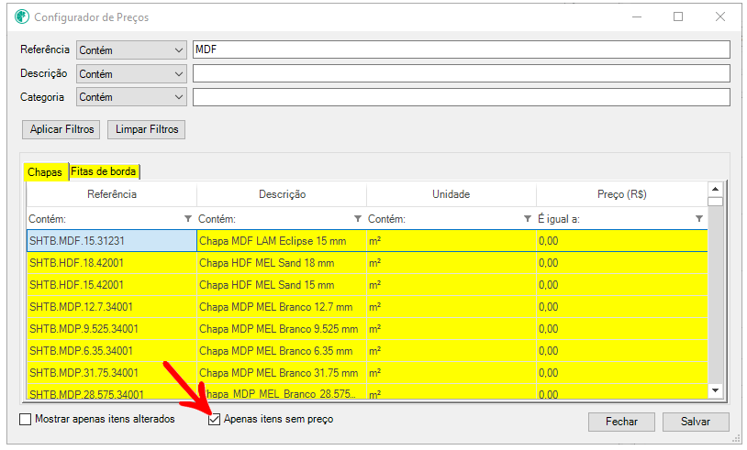Sort by the Referência column header
This screenshot has height=450, width=747.
click(x=112, y=194)
